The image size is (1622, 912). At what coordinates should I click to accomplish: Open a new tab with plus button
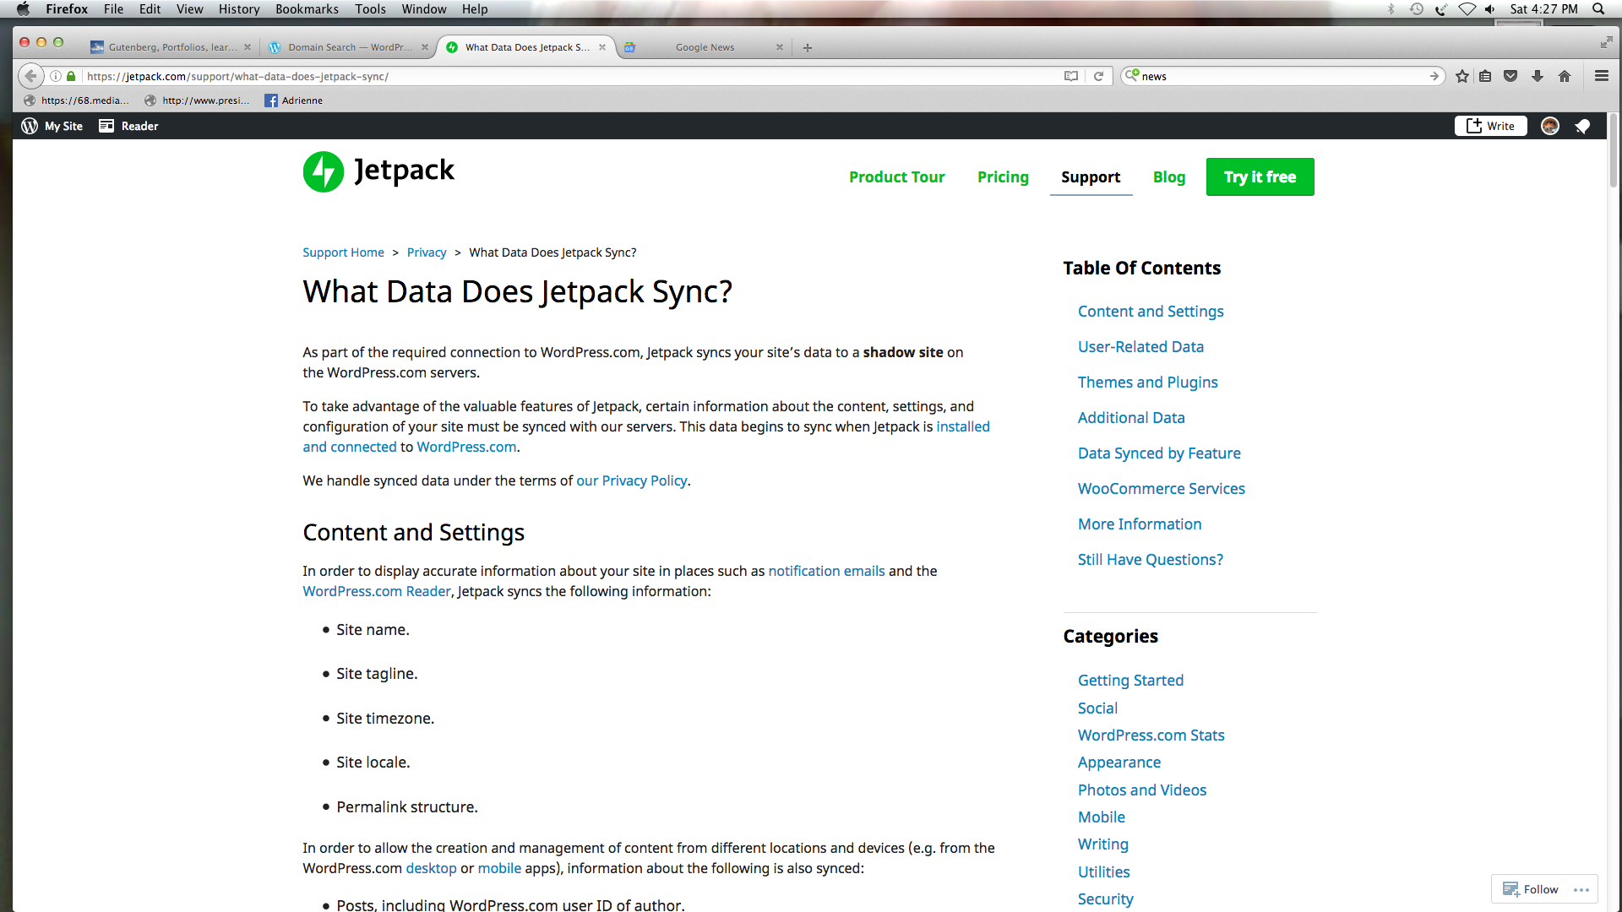(x=808, y=47)
